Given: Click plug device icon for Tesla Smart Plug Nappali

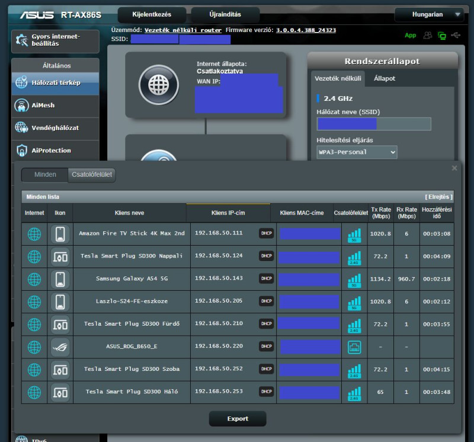Looking at the screenshot, I should click(60, 257).
